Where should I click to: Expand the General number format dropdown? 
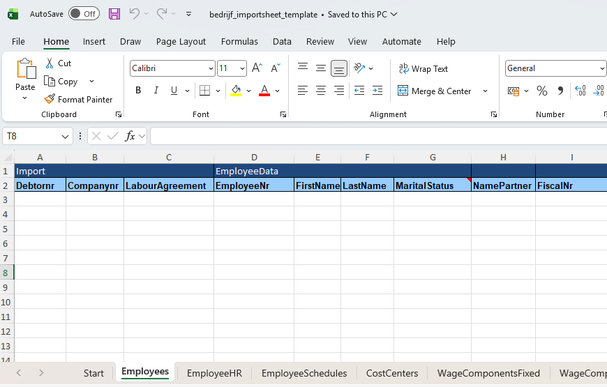[x=602, y=68]
